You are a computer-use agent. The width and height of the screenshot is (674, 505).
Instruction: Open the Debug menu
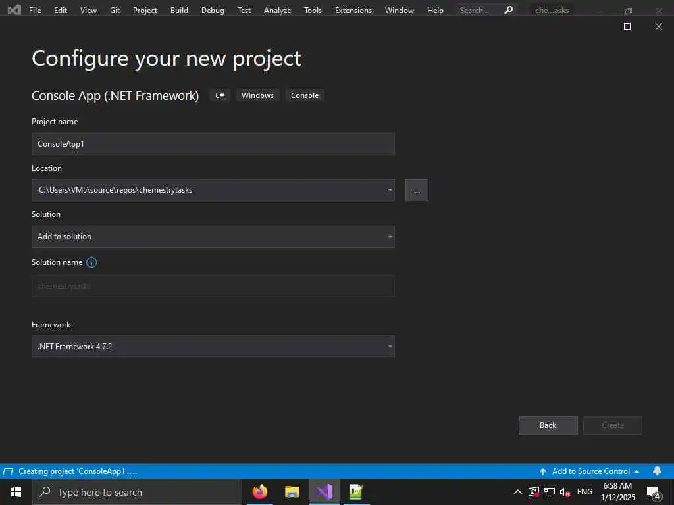213,11
